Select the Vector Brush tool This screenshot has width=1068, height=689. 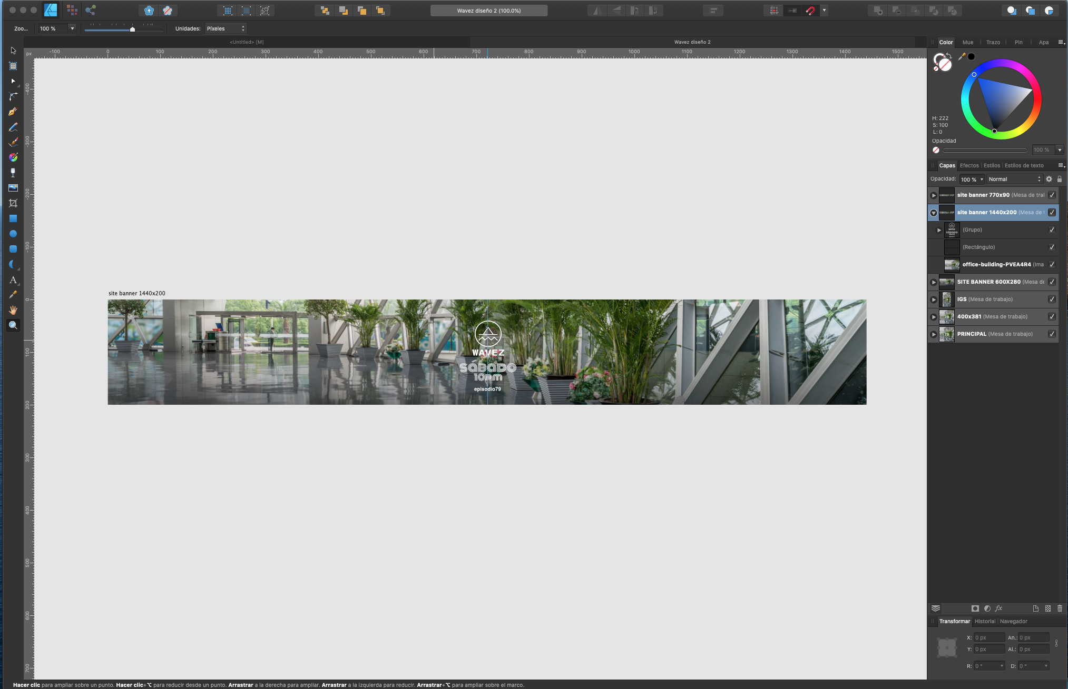tap(13, 142)
